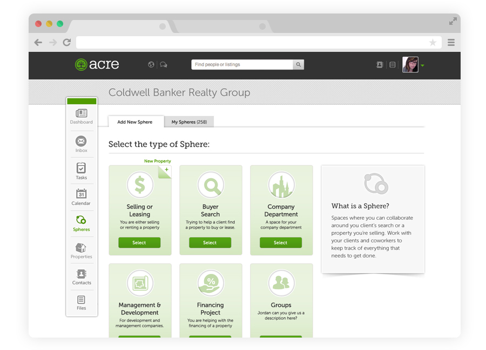The width and height of the screenshot is (486, 350).
Task: Click the Find people or listings field
Action: [242, 64]
